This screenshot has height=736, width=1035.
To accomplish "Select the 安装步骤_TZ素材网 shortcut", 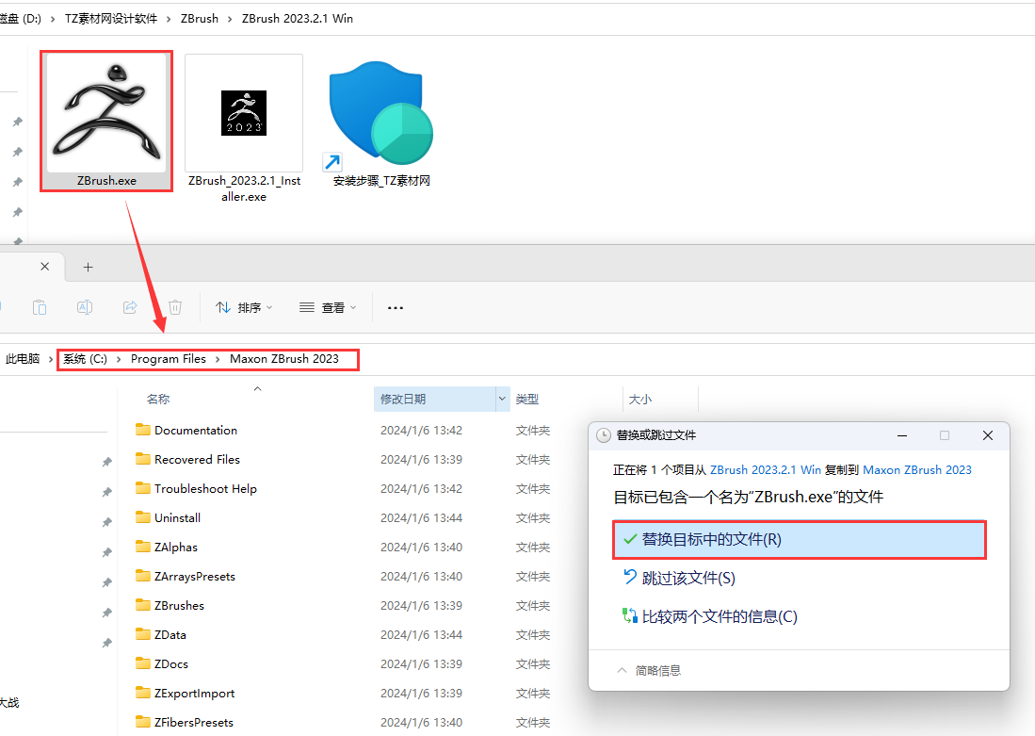I will [380, 123].
